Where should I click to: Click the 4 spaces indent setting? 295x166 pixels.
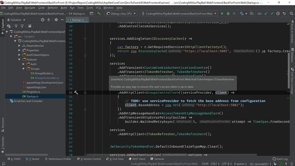click(240, 164)
